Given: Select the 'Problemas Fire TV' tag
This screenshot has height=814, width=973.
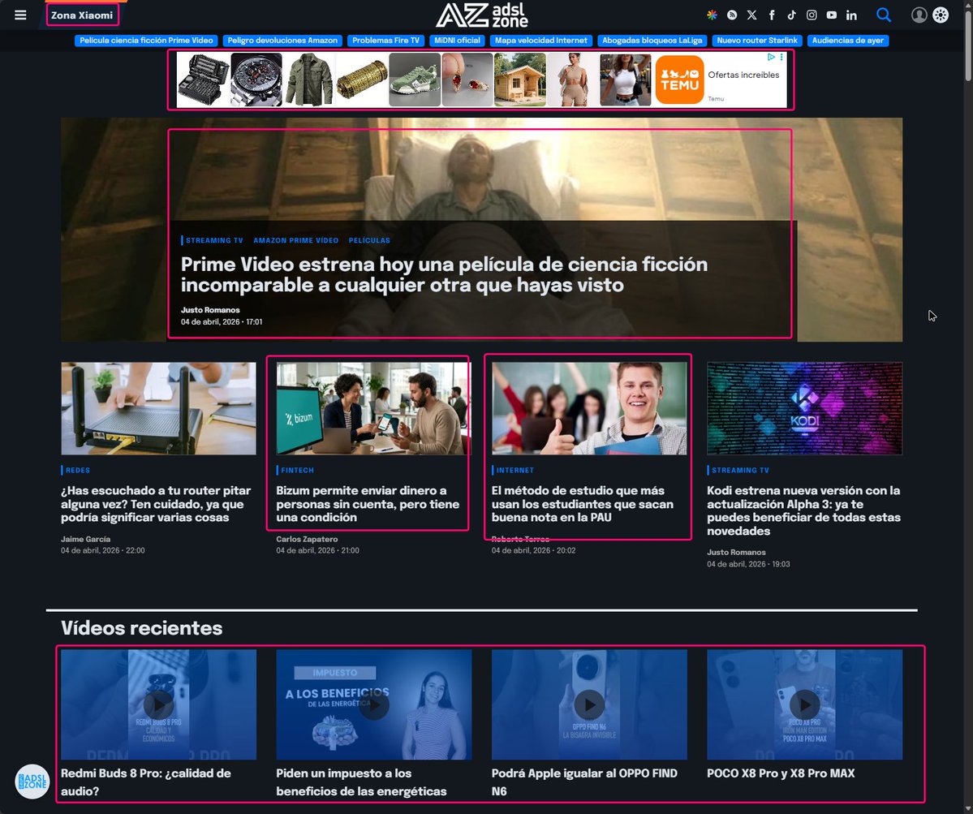Looking at the screenshot, I should click(x=386, y=41).
